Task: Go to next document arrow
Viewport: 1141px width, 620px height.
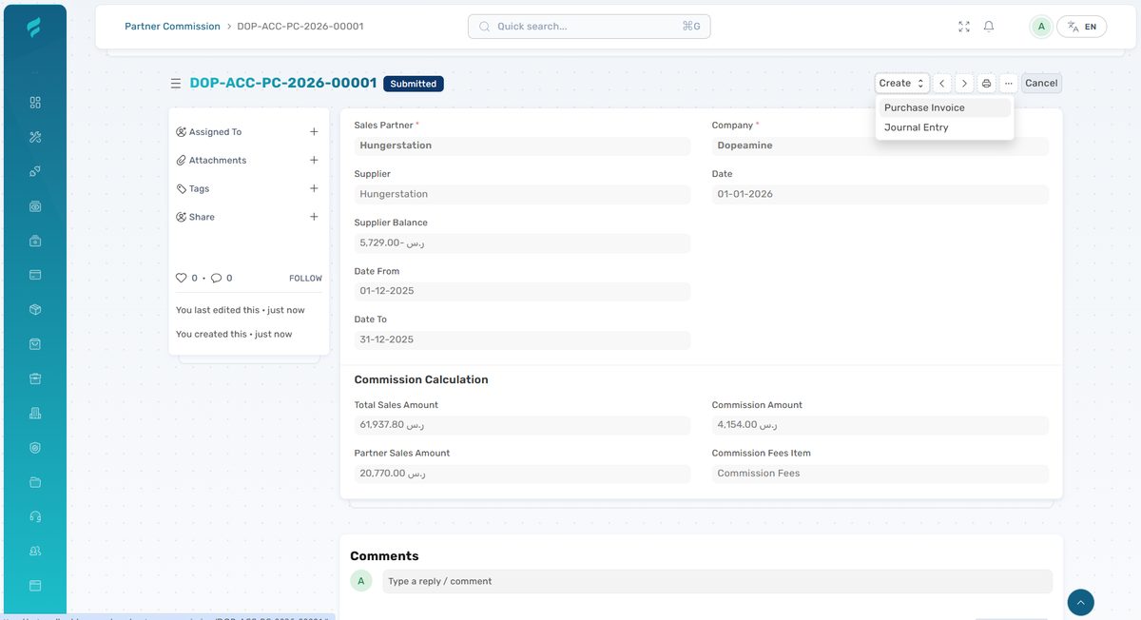Action: [x=963, y=84]
